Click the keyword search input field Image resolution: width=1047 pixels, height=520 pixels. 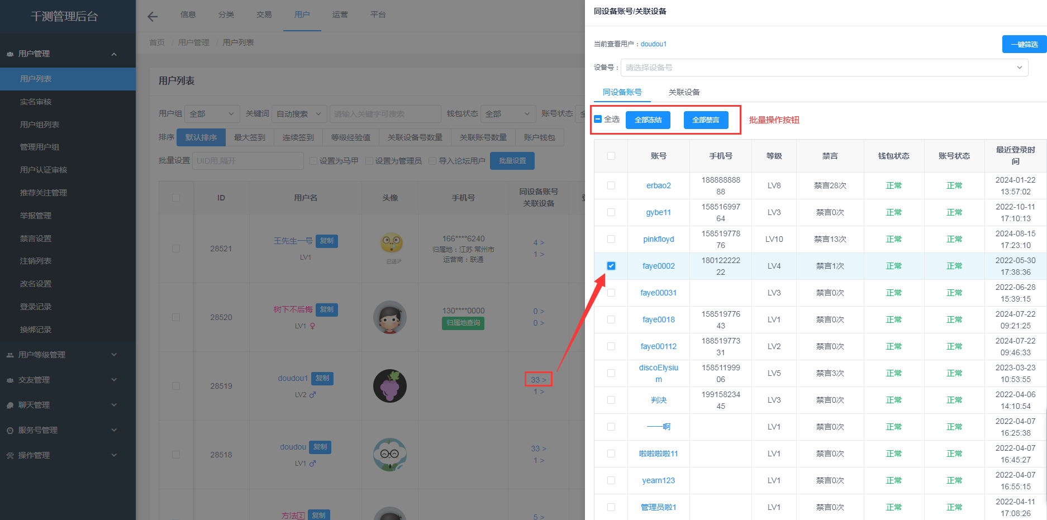pos(385,114)
